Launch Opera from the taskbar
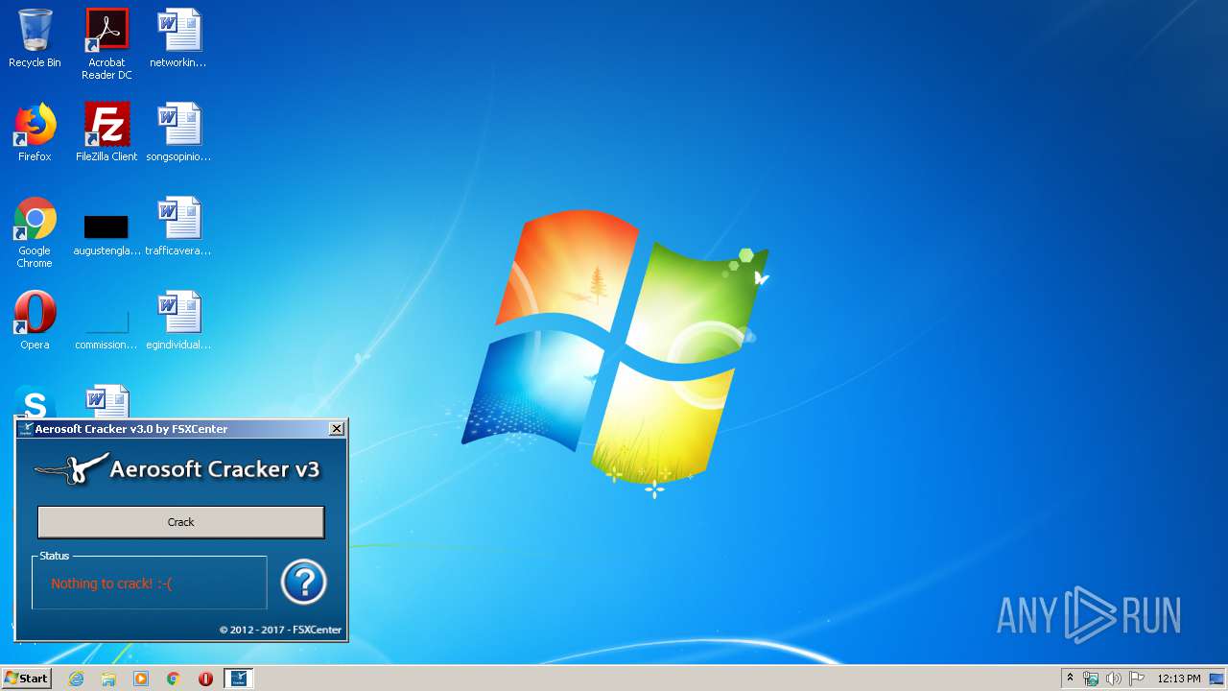This screenshot has height=691, width=1228. [x=205, y=679]
